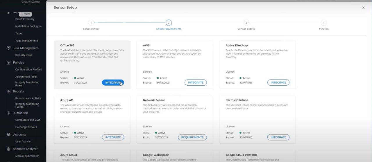372x162 pixels.
Task: Click the Office 365 card title
Action: [67, 46]
